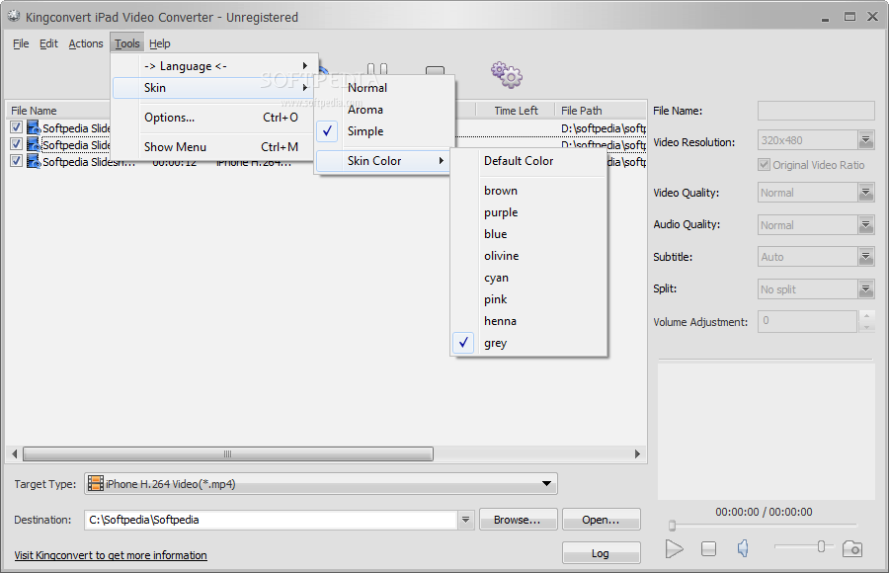Choose Show Menu entry

215,147
